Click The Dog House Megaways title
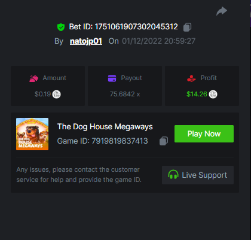Image resolution: width=251 pixels, height=240 pixels. tap(105, 127)
